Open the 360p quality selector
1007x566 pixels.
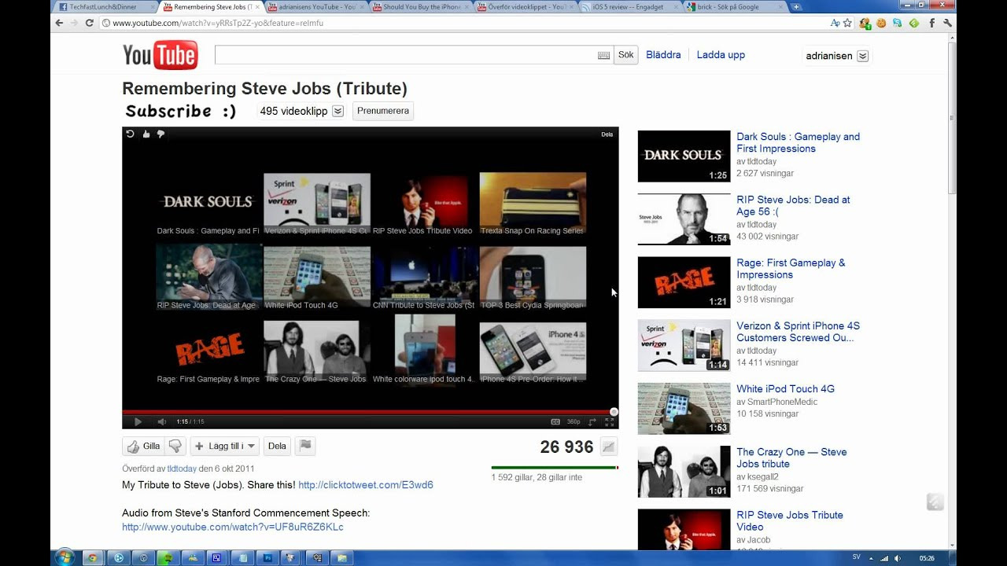click(x=574, y=422)
